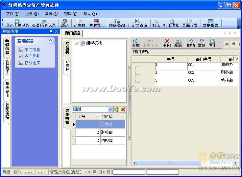Image resolution: width=242 pixels, height=177 pixels.
Task: Open the Help (帮助) menu
Action: [x=90, y=14]
